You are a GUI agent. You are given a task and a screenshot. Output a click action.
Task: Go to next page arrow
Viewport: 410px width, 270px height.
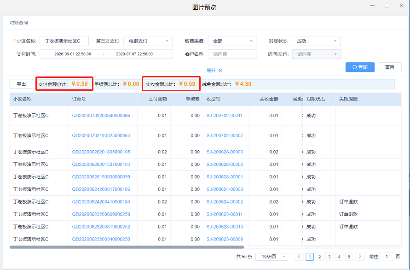click(360, 257)
